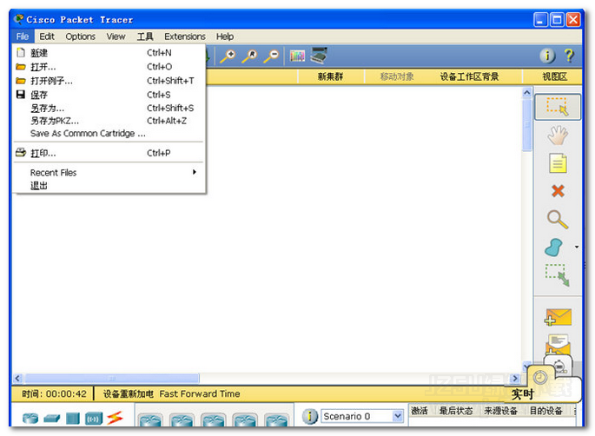Click the horizontal scrollbar left arrow
Screen dimensions: 595x436
click(x=18, y=379)
